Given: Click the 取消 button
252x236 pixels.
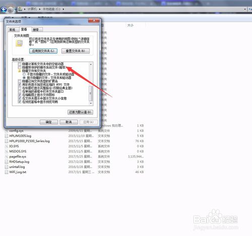Looking at the screenshot, I should [69, 122].
